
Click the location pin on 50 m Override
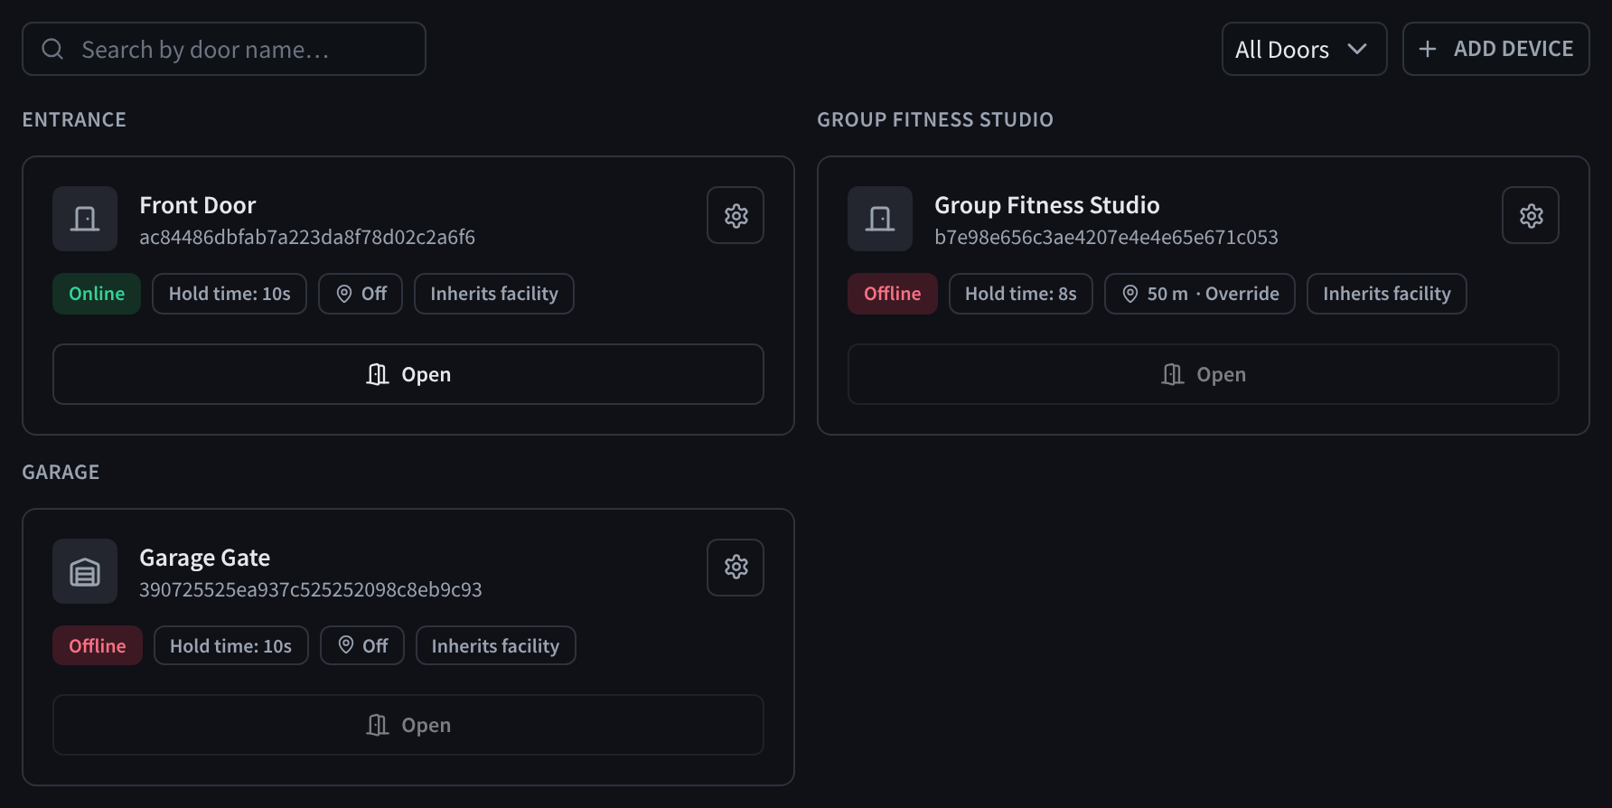coord(1130,294)
